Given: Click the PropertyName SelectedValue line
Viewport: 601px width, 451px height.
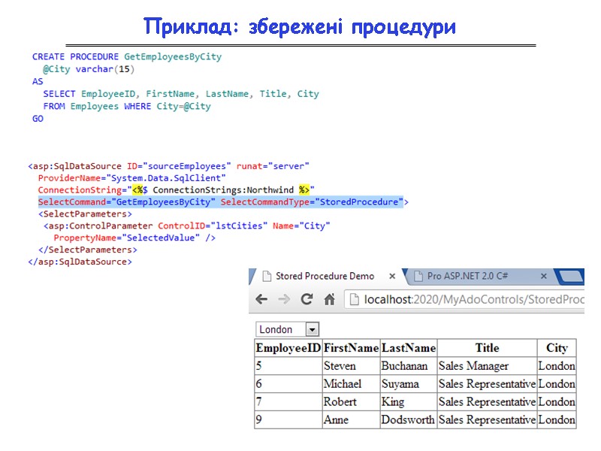Looking at the screenshot, I should [x=134, y=238].
